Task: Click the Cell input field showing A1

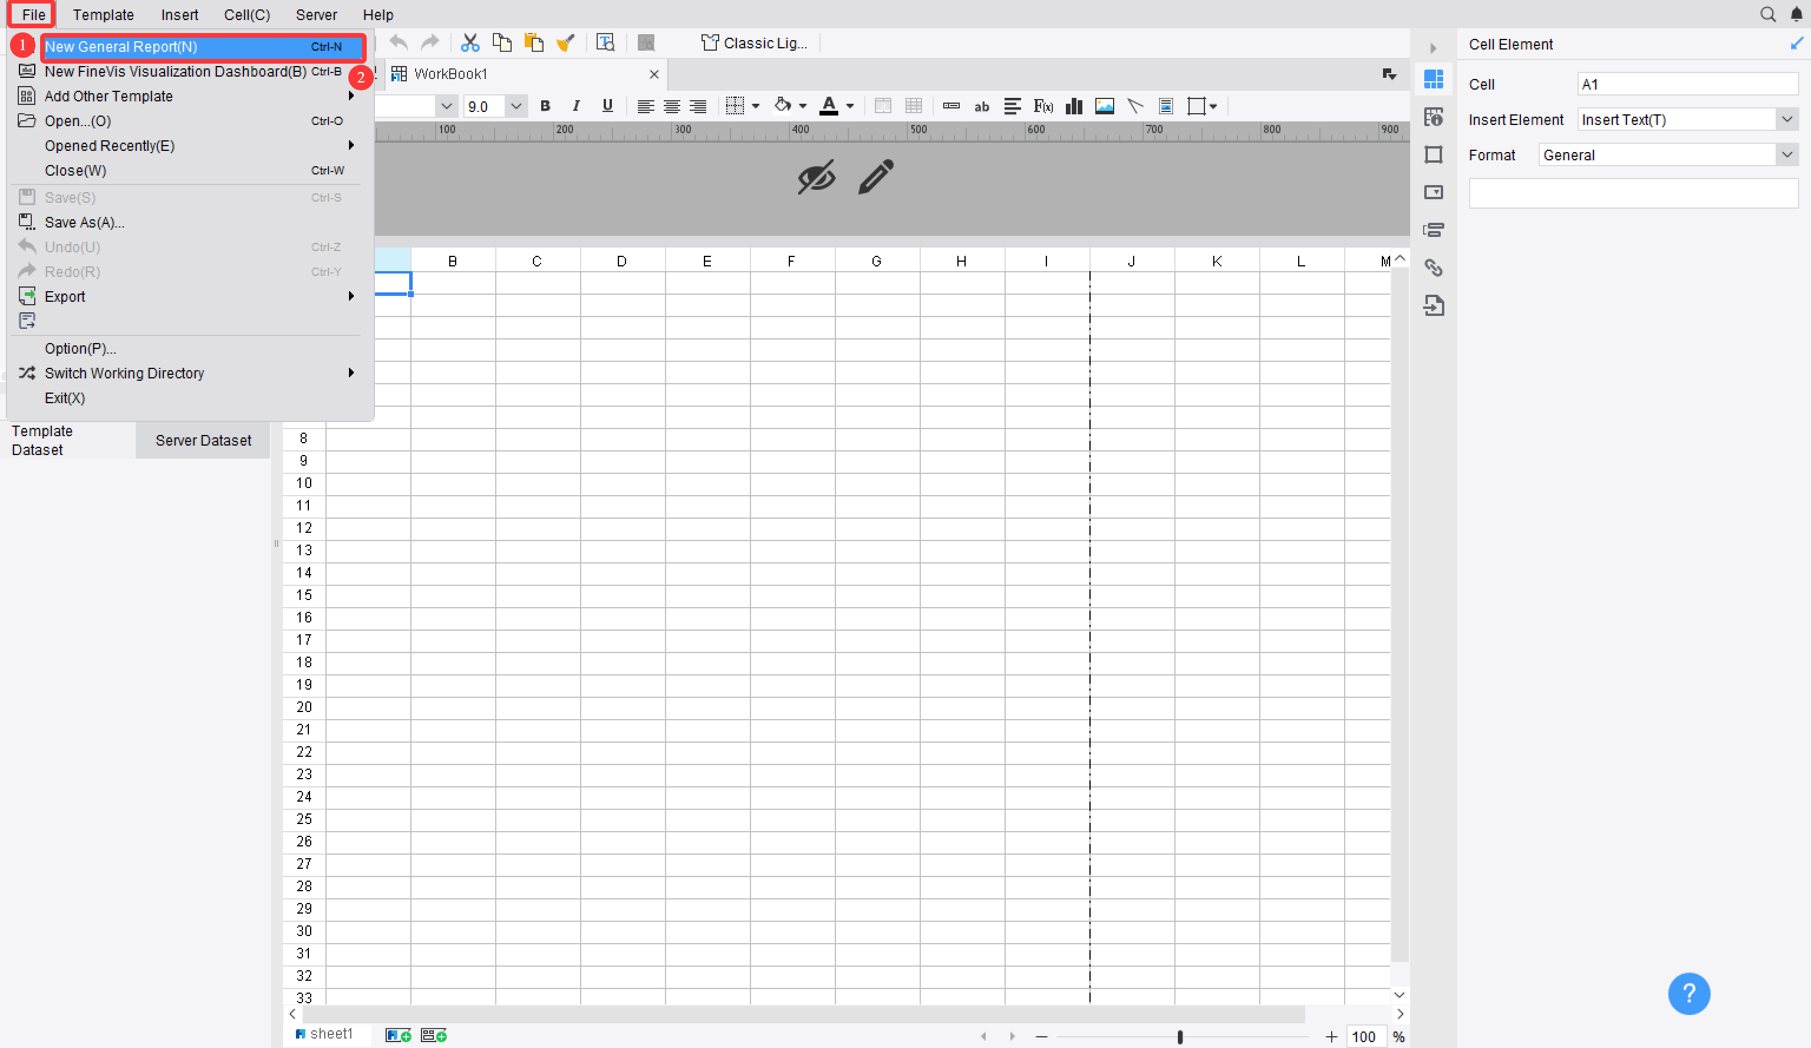Action: point(1687,84)
